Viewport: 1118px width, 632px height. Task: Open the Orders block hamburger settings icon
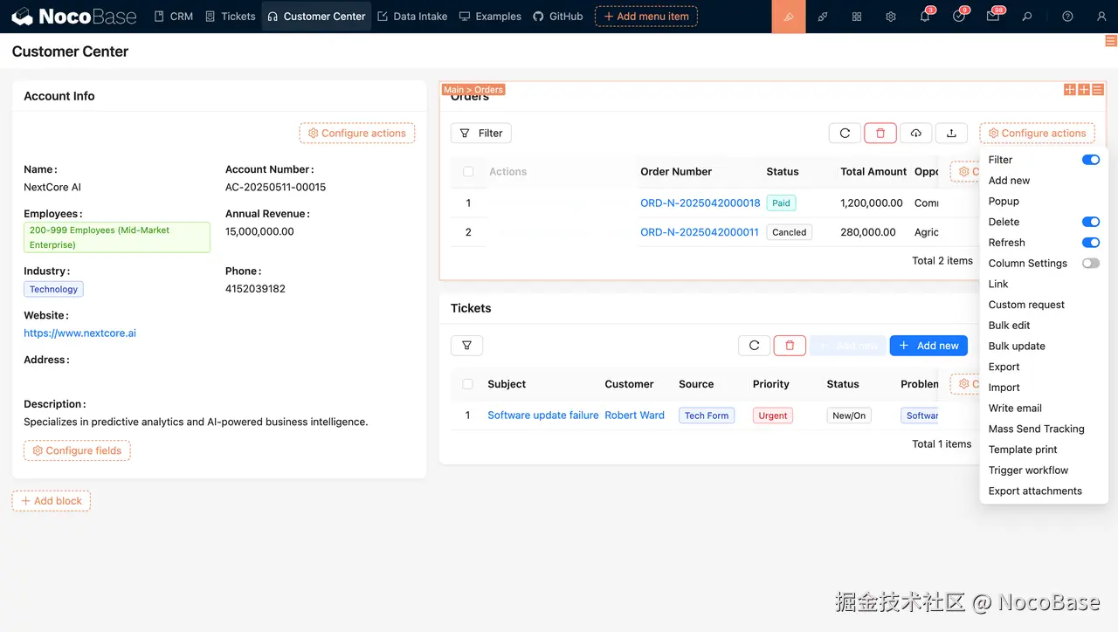coord(1098,90)
